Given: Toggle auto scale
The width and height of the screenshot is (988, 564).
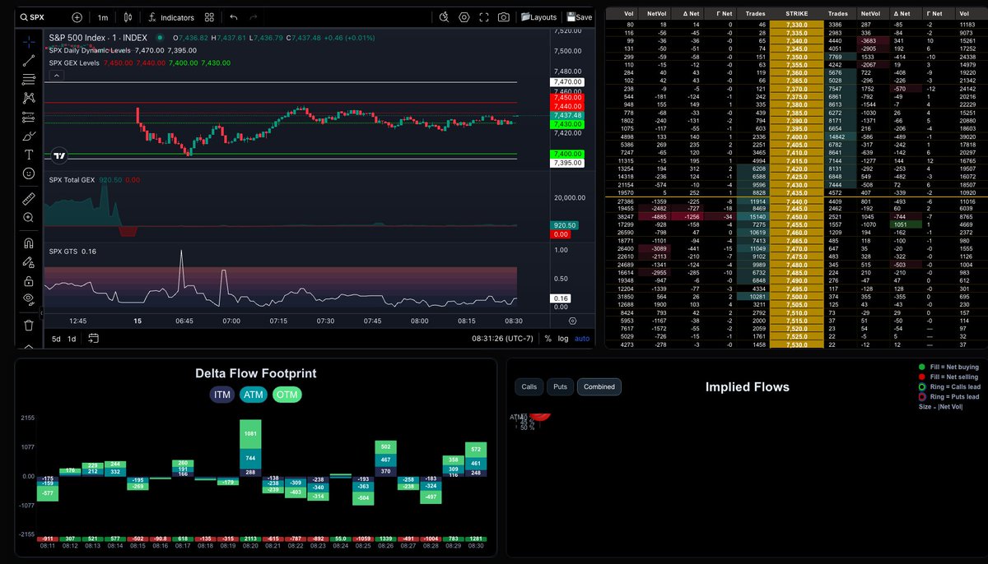Looking at the screenshot, I should tap(582, 338).
